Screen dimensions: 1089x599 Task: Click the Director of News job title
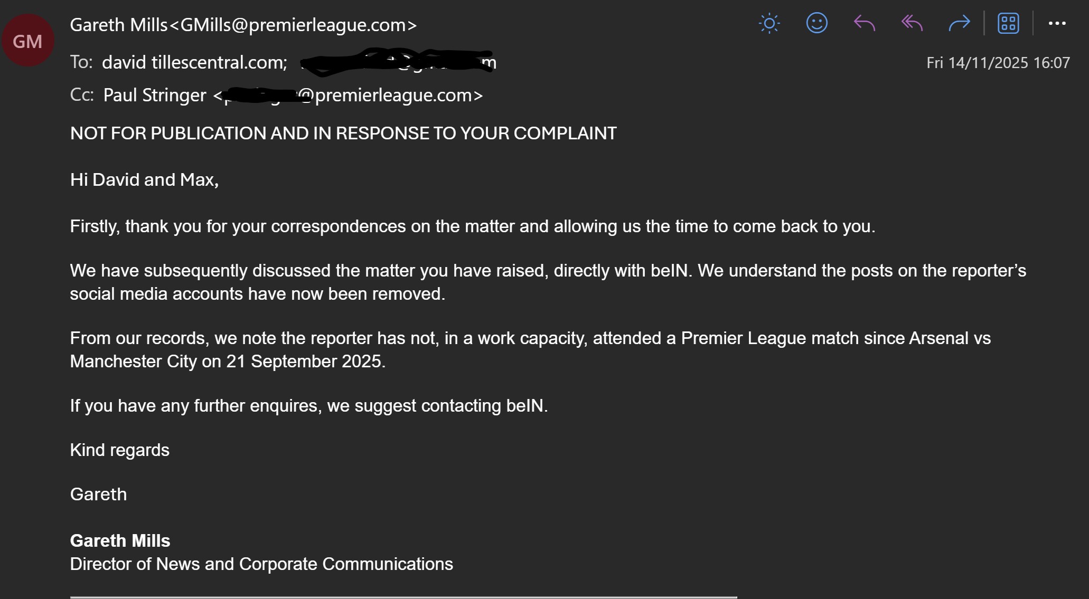point(261,564)
